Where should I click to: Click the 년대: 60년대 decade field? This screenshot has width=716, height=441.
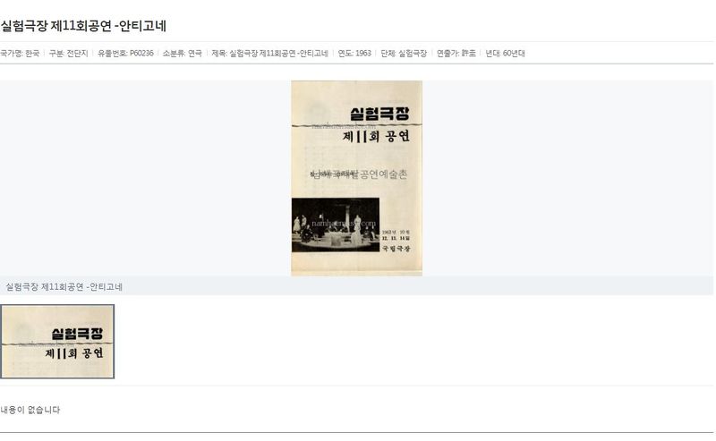[505, 54]
